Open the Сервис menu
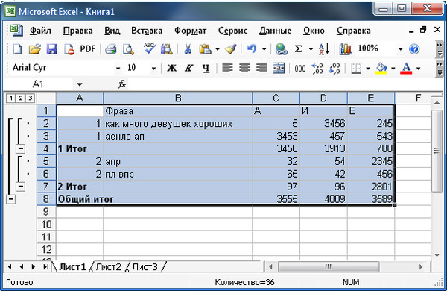Image resolution: width=447 pixels, height=291 pixels. coord(232,31)
